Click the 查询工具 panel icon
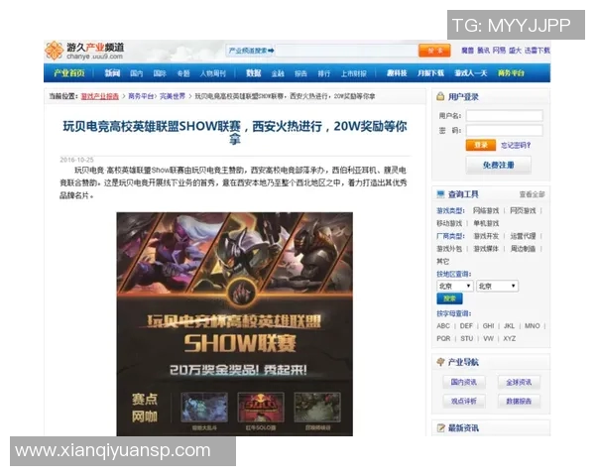This screenshot has height=476, width=595. pyautogui.click(x=440, y=194)
